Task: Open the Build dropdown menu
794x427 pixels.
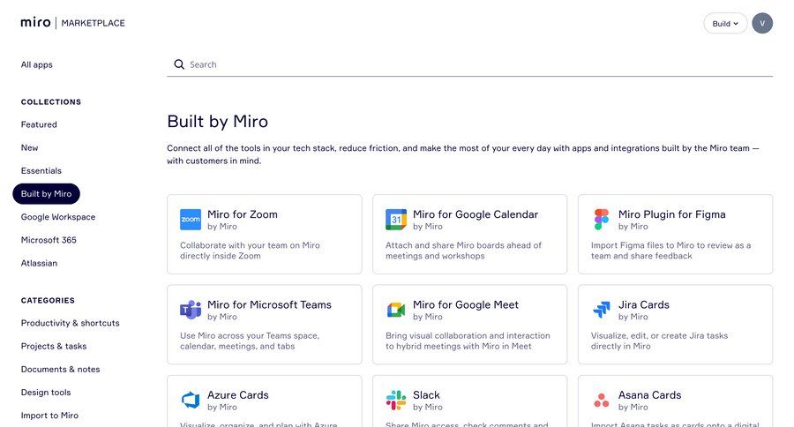Action: tap(725, 24)
